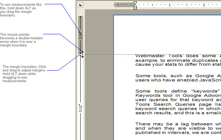The height and width of the screenshot is (140, 221).
Task: Select the first line indent marker on ruler
Action: click(x=135, y=2)
